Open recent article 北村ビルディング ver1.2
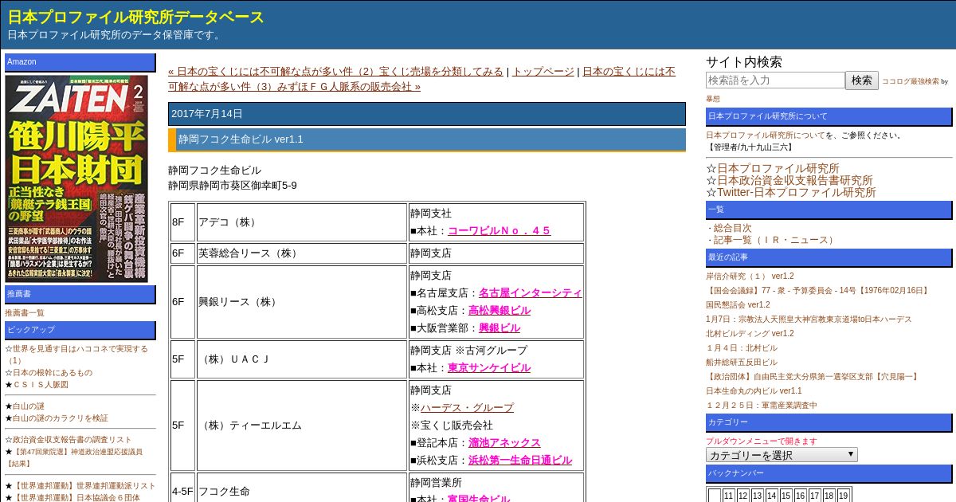This screenshot has height=502, width=956. 750,334
